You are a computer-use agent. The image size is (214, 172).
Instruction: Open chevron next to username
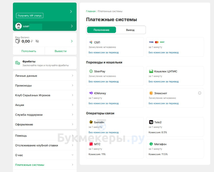click(x=72, y=26)
